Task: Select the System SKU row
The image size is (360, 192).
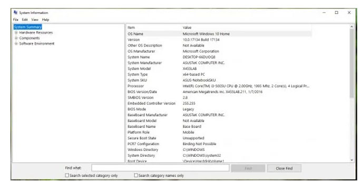Action: (x=219, y=80)
